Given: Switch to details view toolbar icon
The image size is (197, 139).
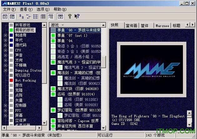Looking at the screenshot, I should click(43, 17).
